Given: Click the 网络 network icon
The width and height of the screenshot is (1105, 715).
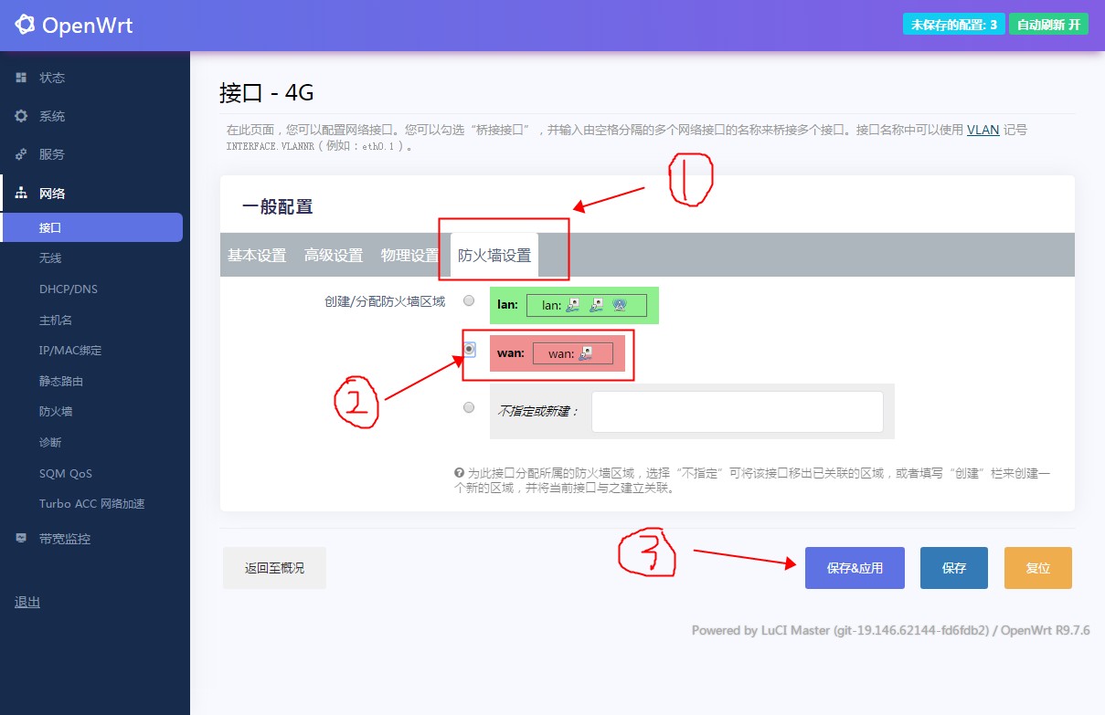Looking at the screenshot, I should [x=21, y=194].
